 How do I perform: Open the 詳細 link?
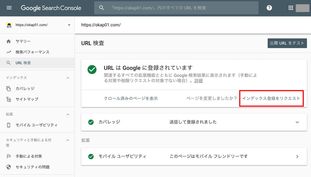(x=198, y=81)
